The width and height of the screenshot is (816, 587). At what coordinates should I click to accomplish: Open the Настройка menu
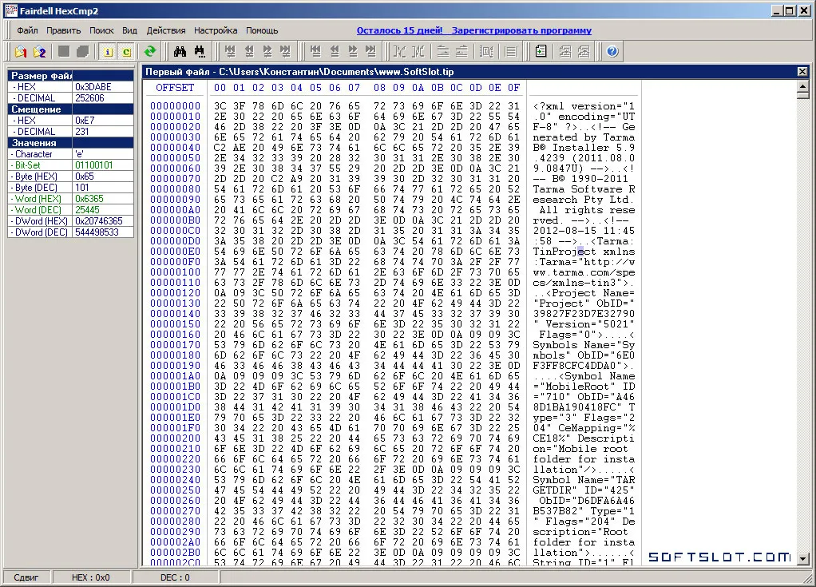216,30
